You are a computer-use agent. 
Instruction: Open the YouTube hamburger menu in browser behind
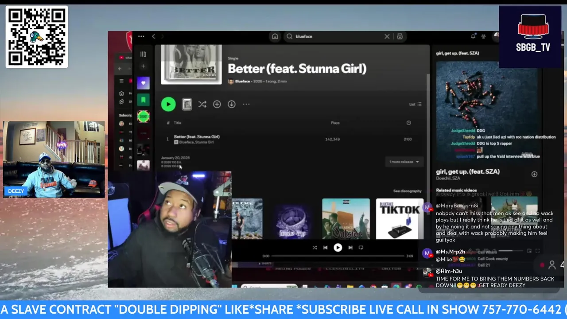point(121,81)
